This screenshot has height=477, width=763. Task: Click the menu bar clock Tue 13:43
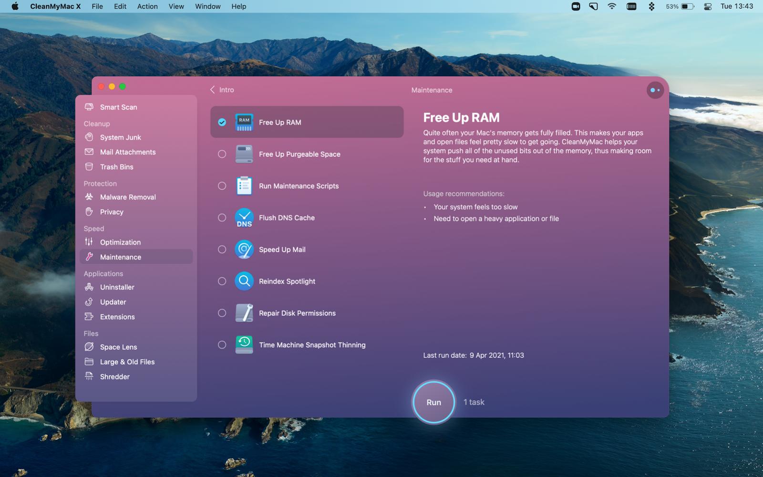point(737,6)
